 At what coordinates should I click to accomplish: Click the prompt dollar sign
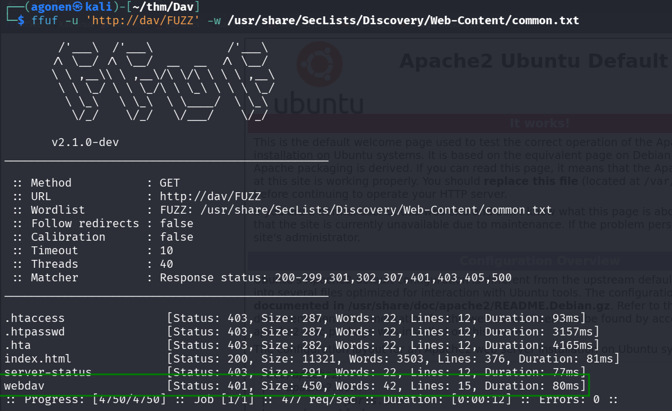21,21
